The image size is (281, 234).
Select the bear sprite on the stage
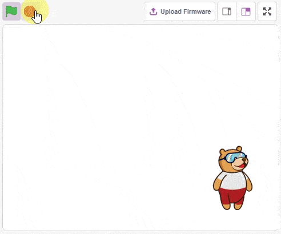(x=232, y=178)
